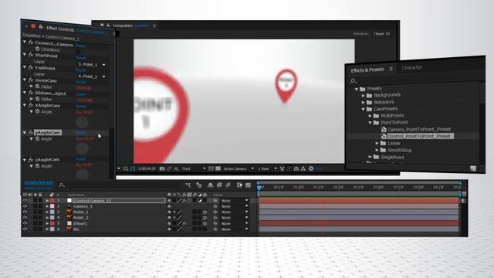Screen dimensions: 494x278
Task: Expand the Backgrounds presets folder
Action: [364, 95]
